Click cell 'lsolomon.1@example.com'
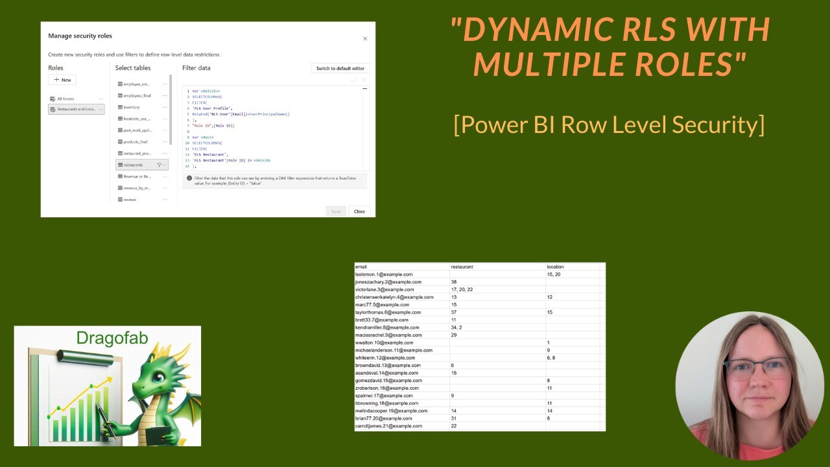 click(x=402, y=274)
